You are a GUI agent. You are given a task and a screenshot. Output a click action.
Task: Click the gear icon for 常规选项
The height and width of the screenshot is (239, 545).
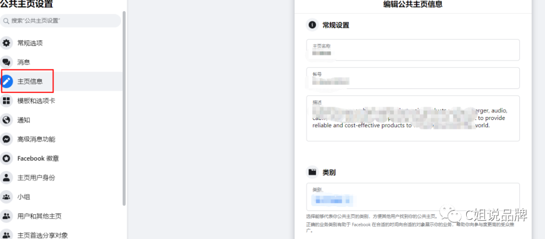click(6, 43)
